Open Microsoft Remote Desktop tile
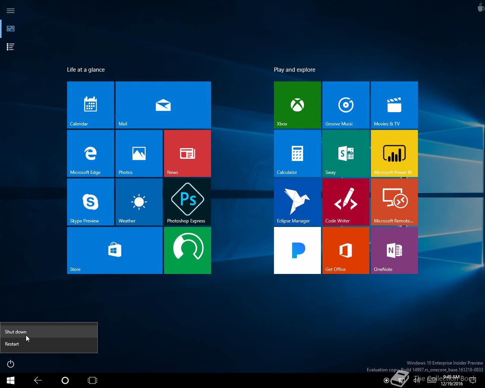Screen dimensions: 485x388 click(x=394, y=202)
